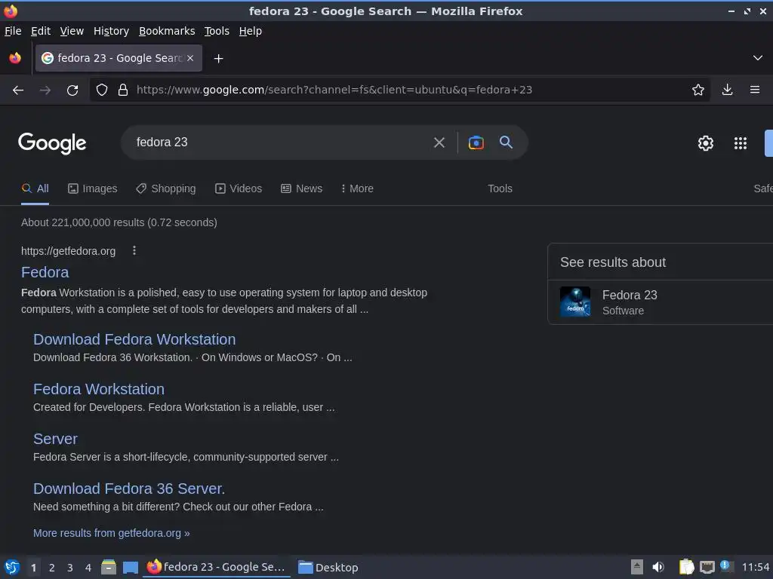Open Google quick settings gear

tap(706, 143)
